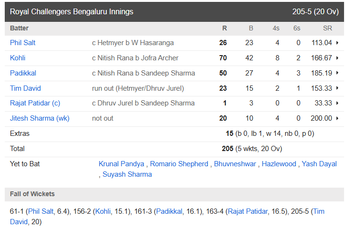The image size is (345, 228).
Task: Open Padikkal batter profile link
Action: (x=23, y=73)
